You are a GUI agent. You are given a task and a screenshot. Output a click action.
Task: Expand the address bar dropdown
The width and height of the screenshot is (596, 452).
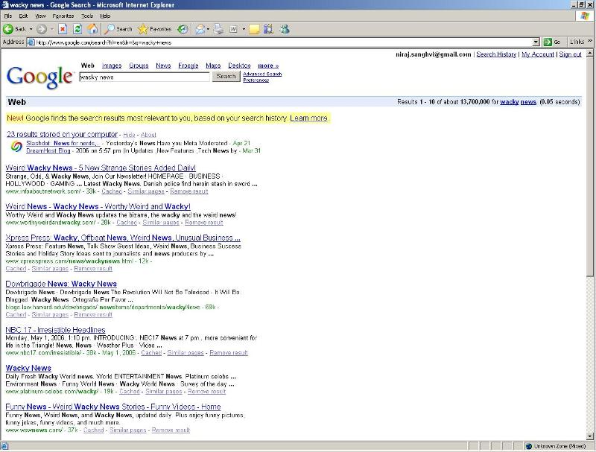tap(536, 42)
